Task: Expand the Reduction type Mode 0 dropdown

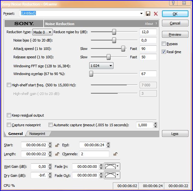Action: coord(42,32)
